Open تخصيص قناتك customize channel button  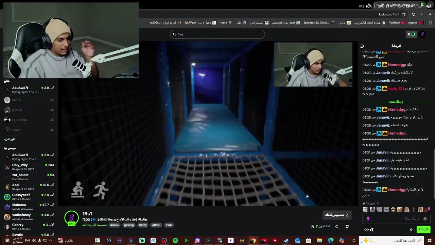click(337, 215)
